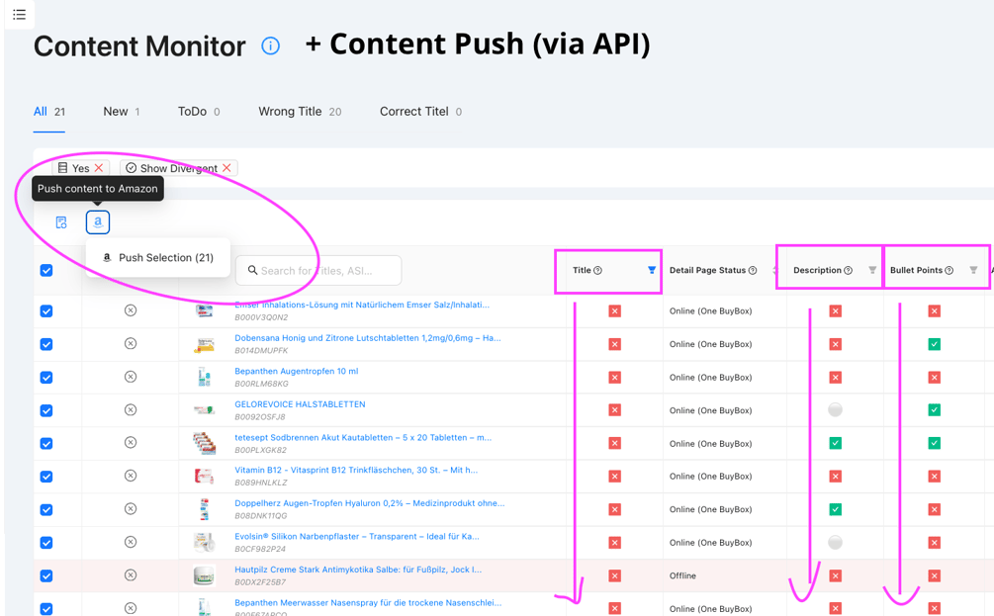Viewport: 994px width, 616px height.
Task: Open the Description column filter dropdown
Action: coord(872,271)
